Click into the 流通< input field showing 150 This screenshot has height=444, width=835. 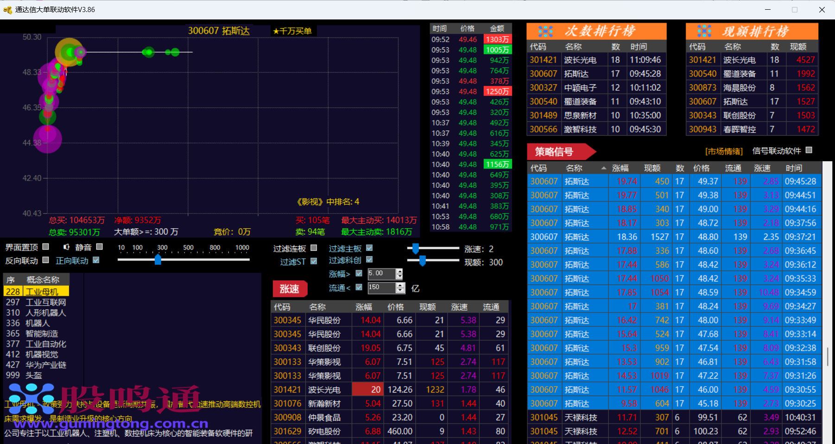point(382,288)
